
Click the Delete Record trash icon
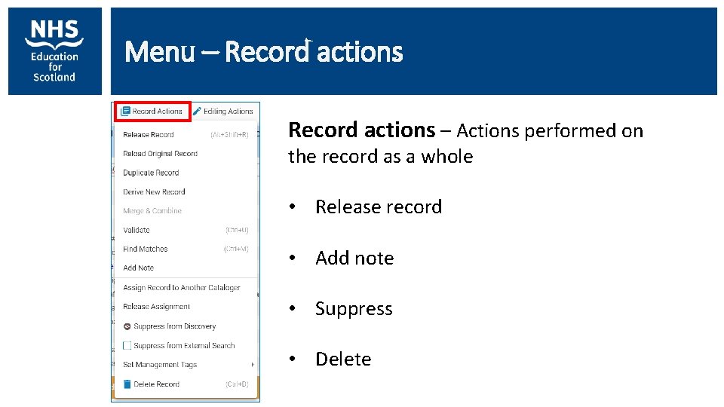click(127, 384)
